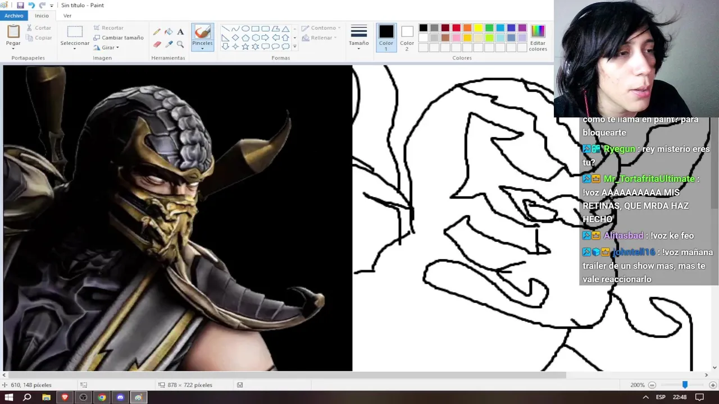Click the Pegar paste clipboard icon

(13, 31)
